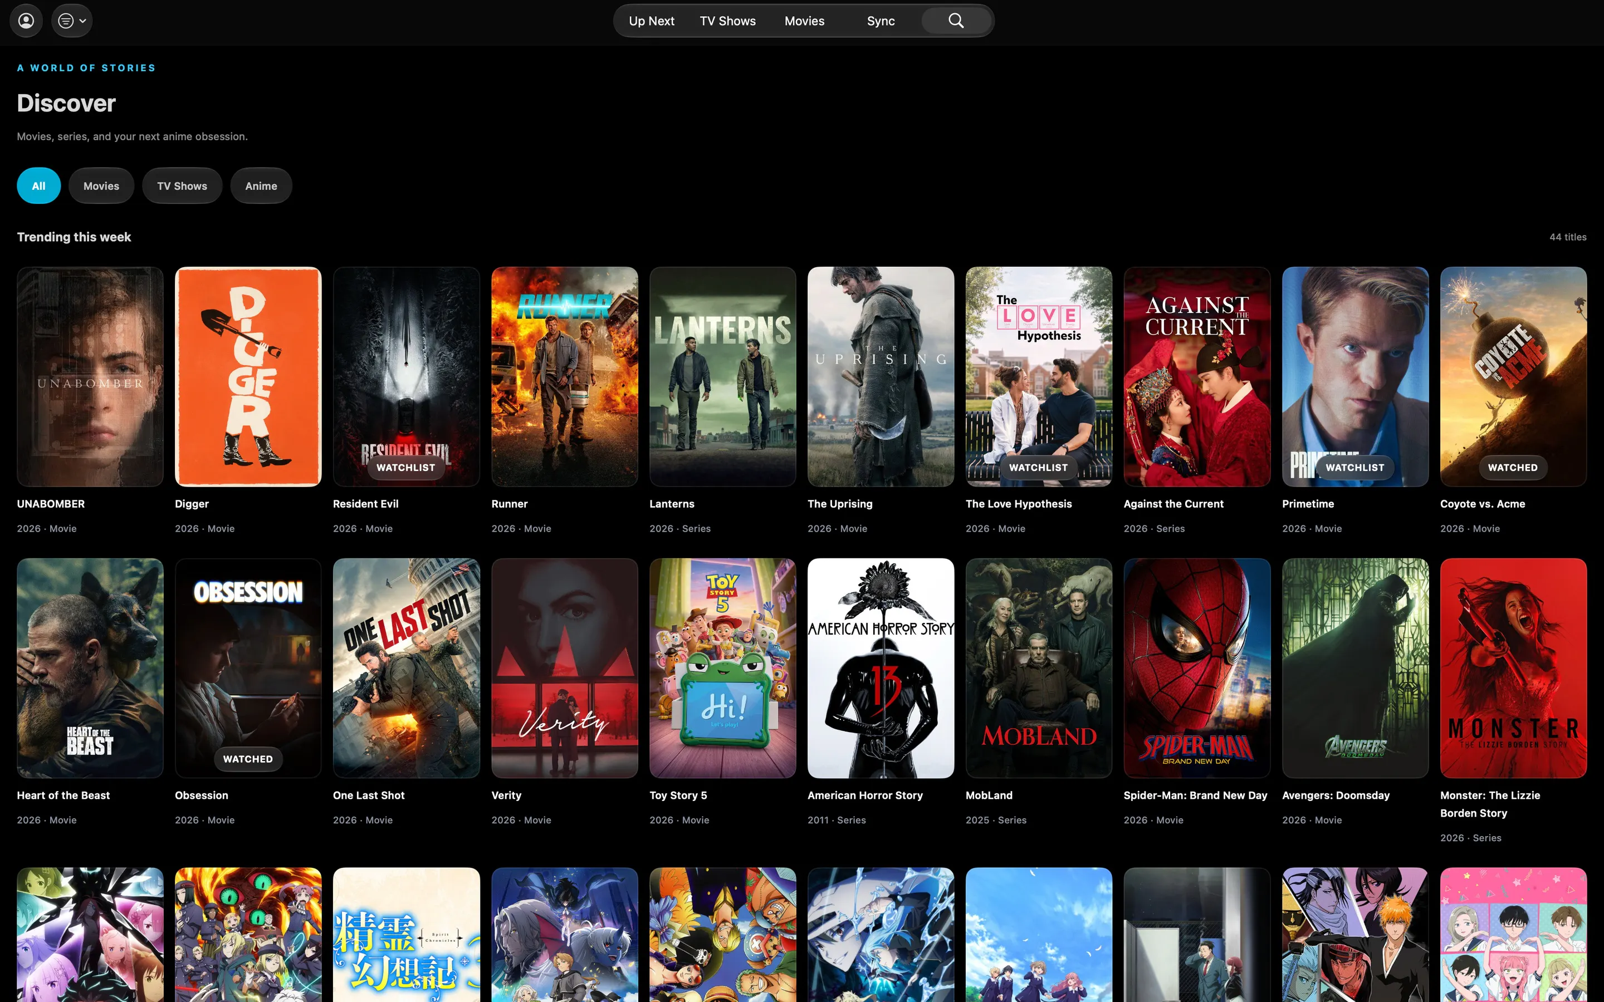Open the American Horror Story poster
This screenshot has width=1604, height=1002.
coord(881,668)
